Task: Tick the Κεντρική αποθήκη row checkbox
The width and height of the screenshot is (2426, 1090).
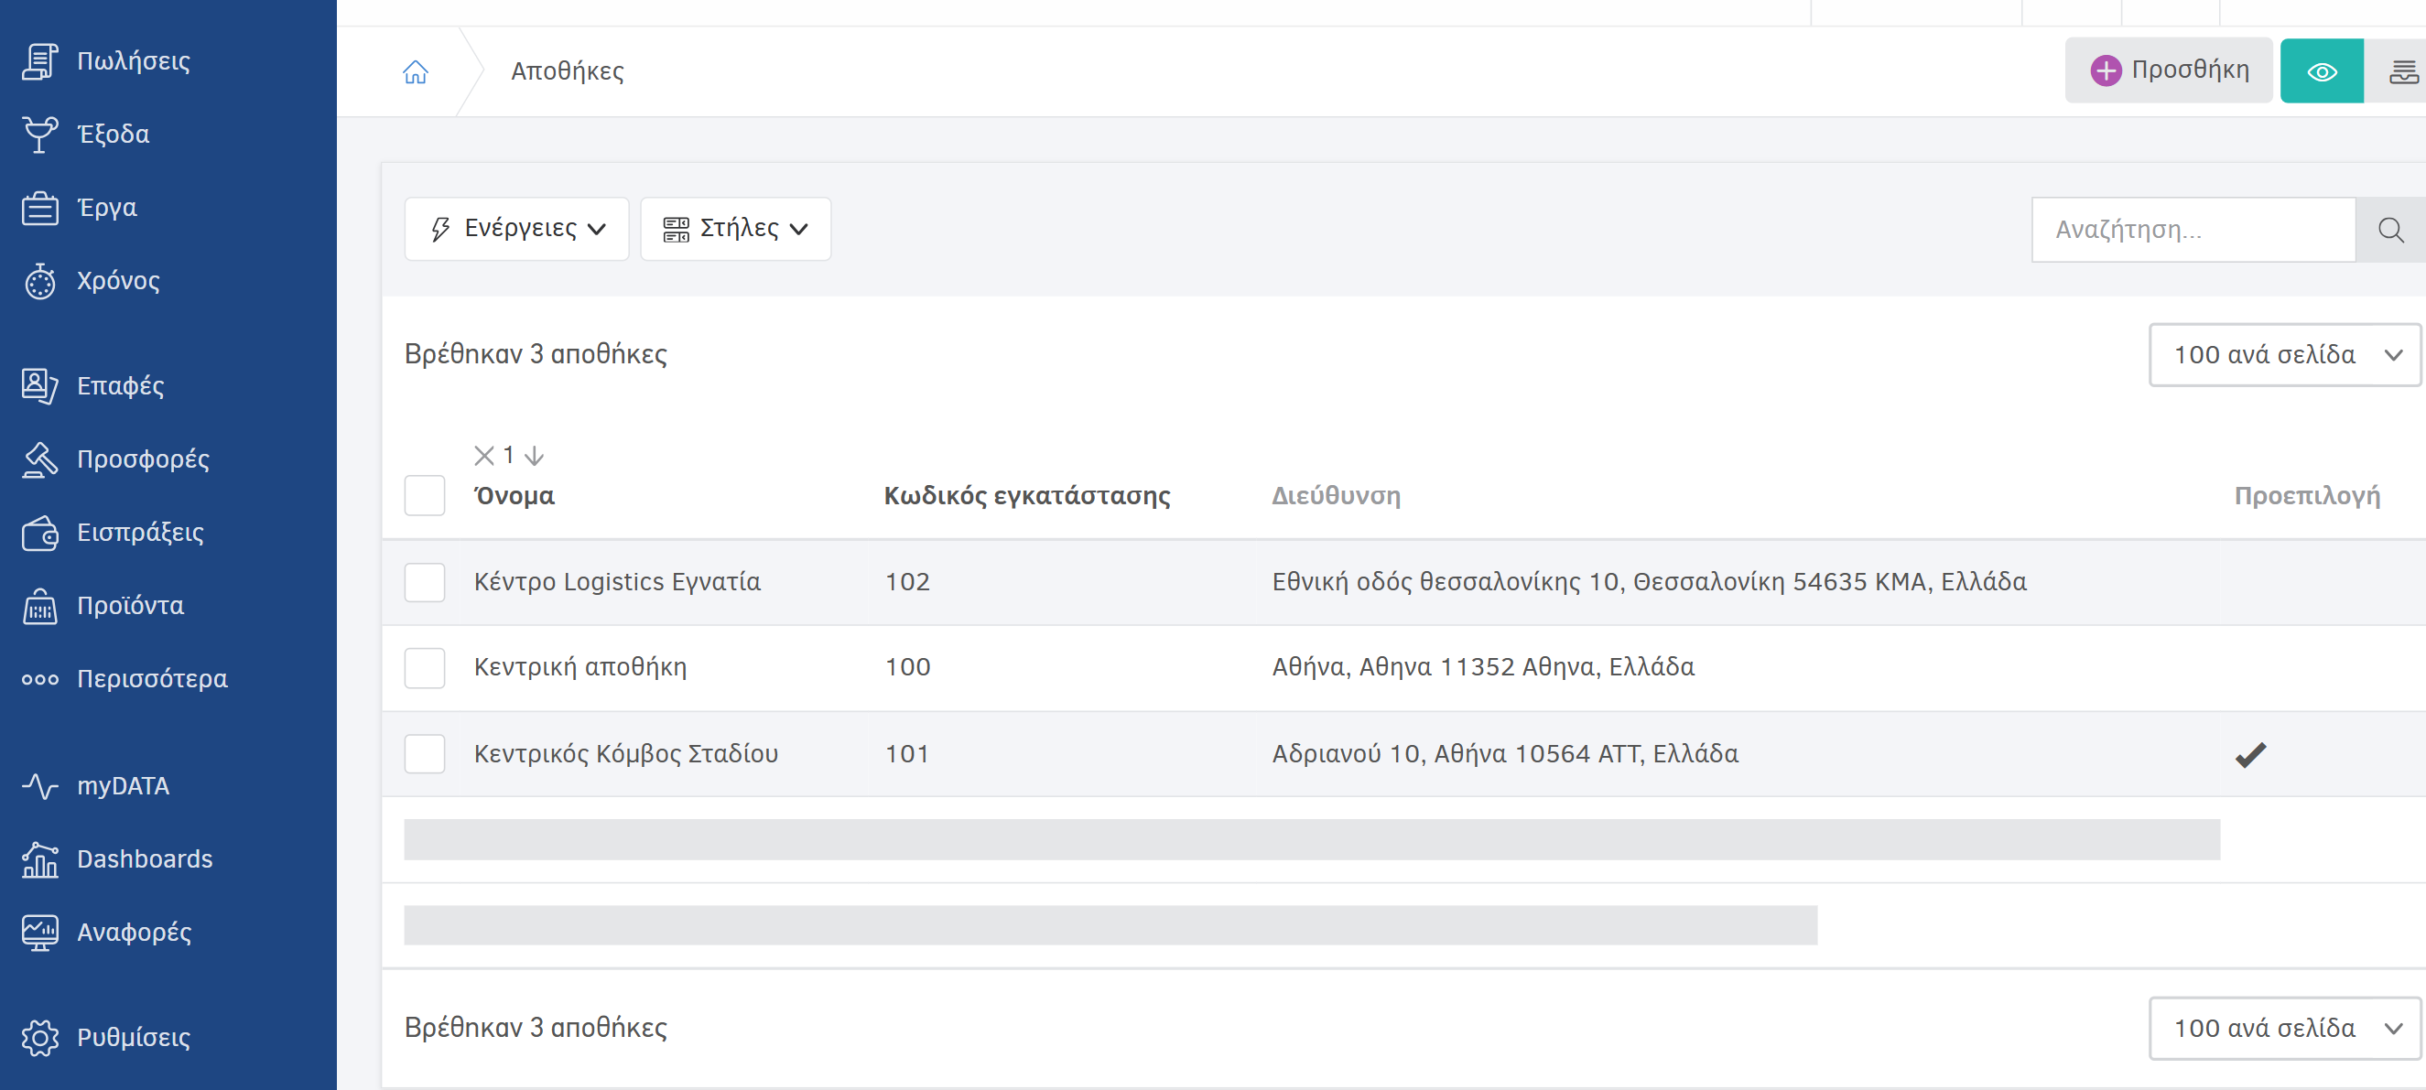Action: [425, 667]
